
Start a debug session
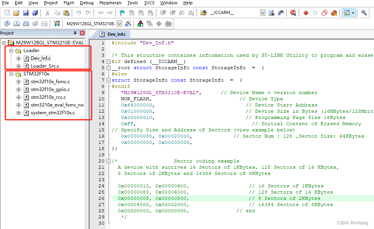293,12
